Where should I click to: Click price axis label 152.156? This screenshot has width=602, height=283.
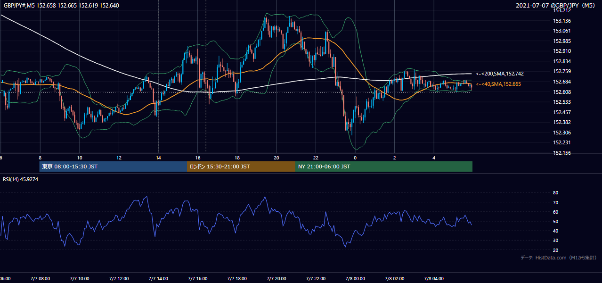562,153
